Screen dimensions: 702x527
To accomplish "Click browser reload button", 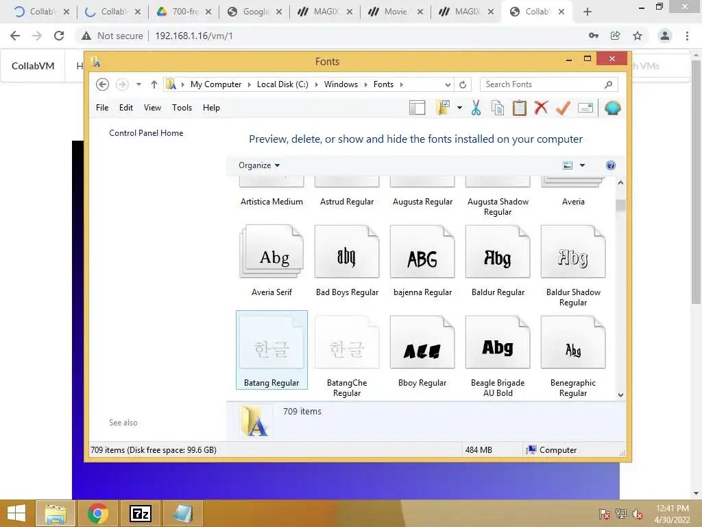I will (x=59, y=36).
